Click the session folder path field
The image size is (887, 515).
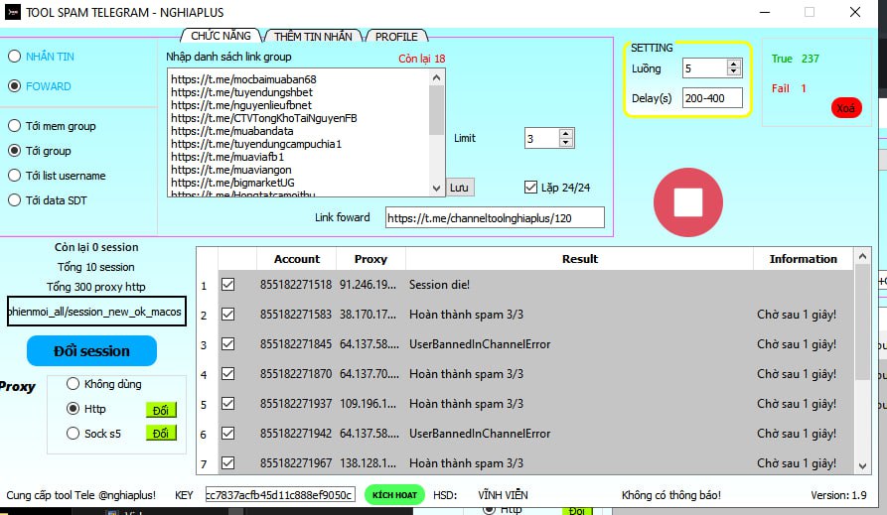tap(96, 312)
